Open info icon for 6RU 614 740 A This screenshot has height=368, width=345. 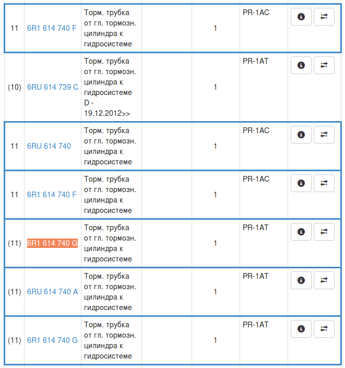pos(301,280)
